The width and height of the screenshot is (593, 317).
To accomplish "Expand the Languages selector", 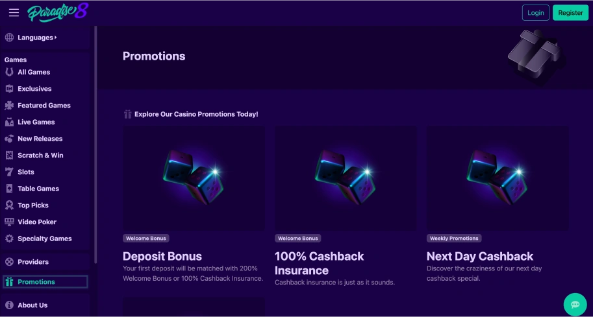I will [37, 38].
